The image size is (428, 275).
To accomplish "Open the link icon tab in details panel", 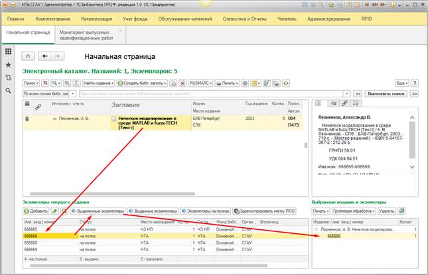I will pyautogui.click(x=345, y=104).
